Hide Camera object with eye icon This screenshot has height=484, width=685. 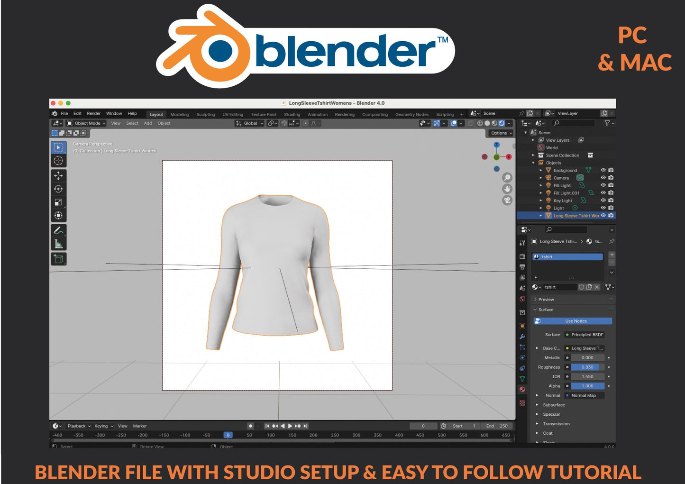coord(603,178)
